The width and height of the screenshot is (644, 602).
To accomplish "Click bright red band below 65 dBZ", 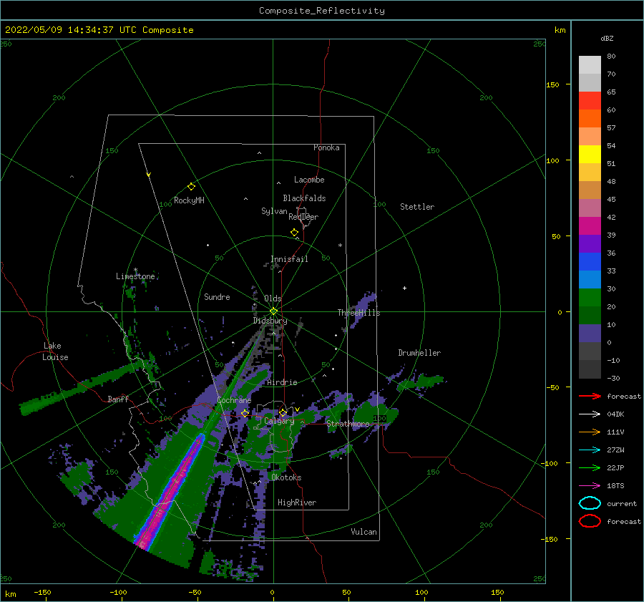I will coord(590,101).
